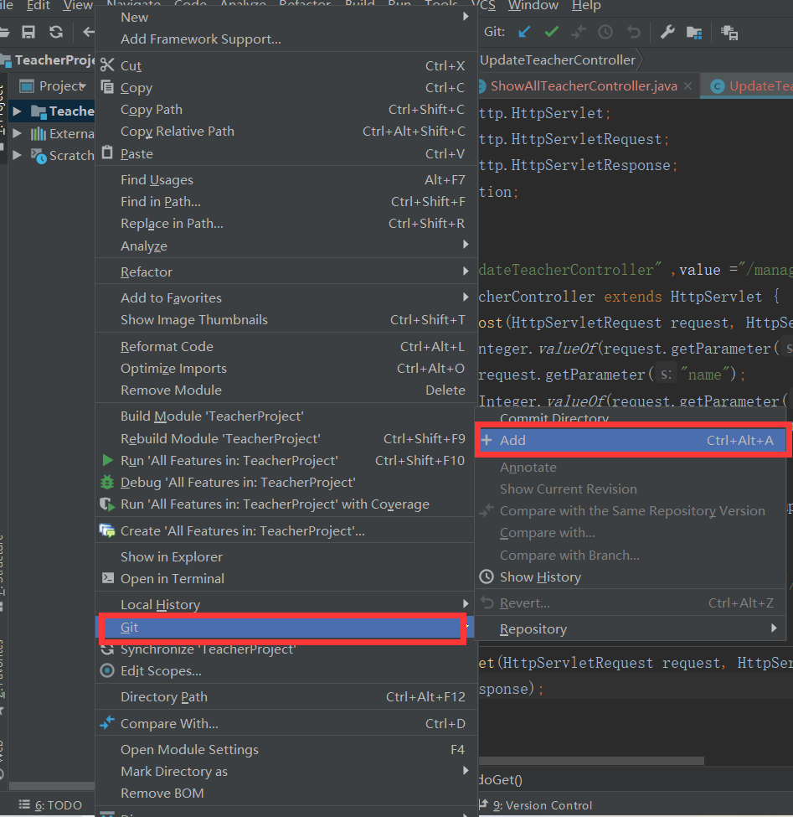The height and width of the screenshot is (817, 793).
Task: Open the 9: Version Control tool window
Action: [536, 805]
